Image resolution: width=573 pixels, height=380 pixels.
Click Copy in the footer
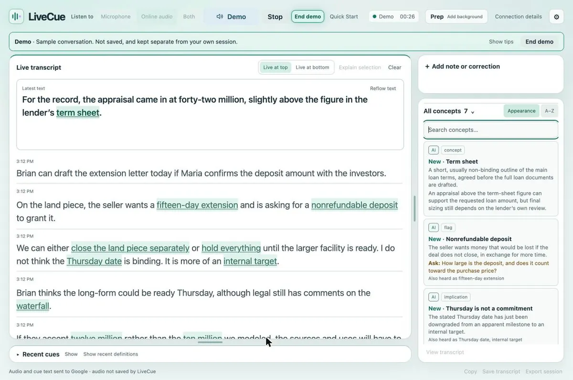click(470, 371)
